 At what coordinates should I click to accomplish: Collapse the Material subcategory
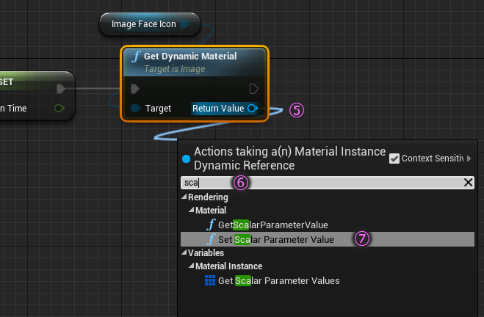pyautogui.click(x=191, y=211)
